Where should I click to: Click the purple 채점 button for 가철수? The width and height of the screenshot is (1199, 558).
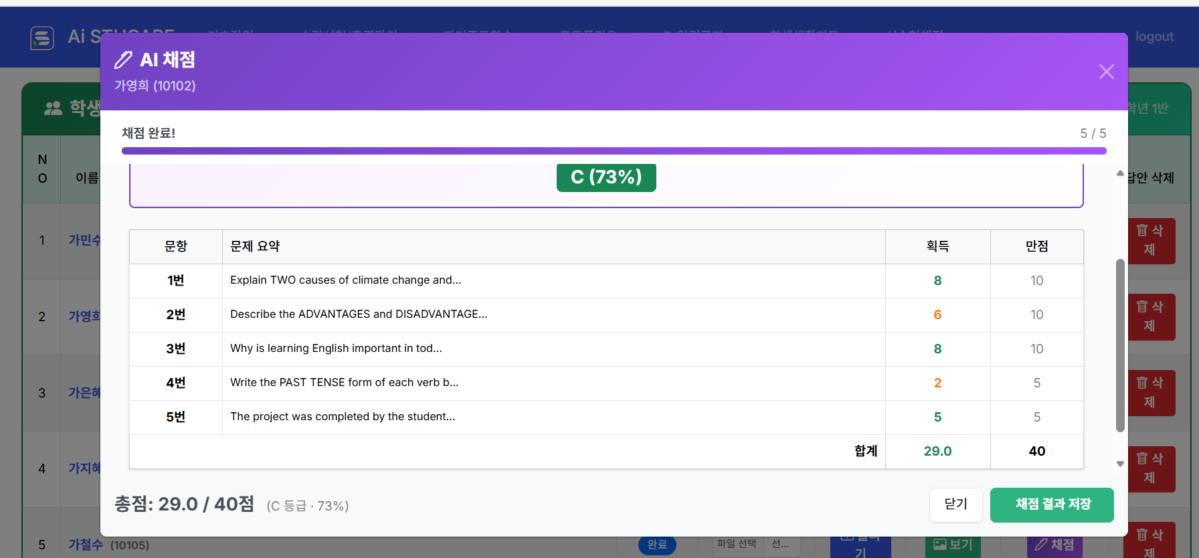pos(1054,545)
